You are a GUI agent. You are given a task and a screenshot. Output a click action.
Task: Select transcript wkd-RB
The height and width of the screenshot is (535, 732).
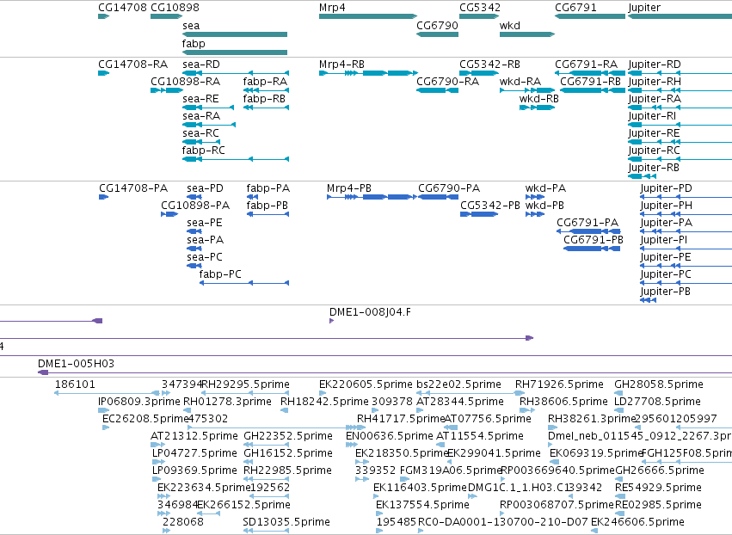[537, 108]
